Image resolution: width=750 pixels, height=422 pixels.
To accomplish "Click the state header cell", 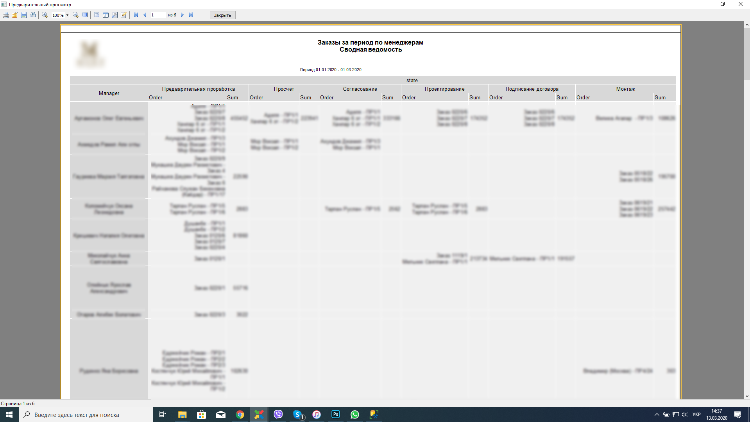I will pyautogui.click(x=412, y=80).
